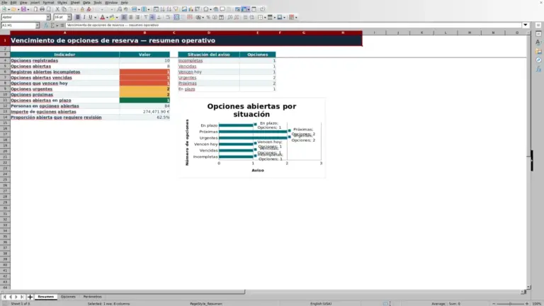Screen dimensions: 544x306
Task: Click the Print icon
Action: [x=42, y=9]
